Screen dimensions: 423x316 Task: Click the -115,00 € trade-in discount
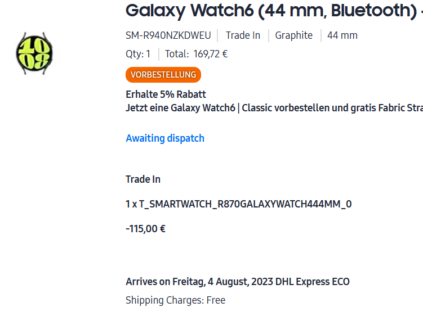pyautogui.click(x=145, y=229)
